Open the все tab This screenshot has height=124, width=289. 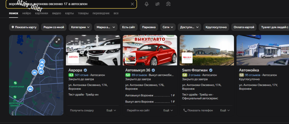click(116, 13)
